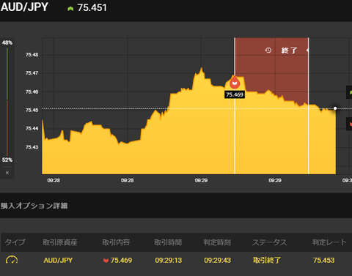The width and height of the screenshot is (352, 276).
Task: Click the current price dot on chart line
Action: pos(335,108)
